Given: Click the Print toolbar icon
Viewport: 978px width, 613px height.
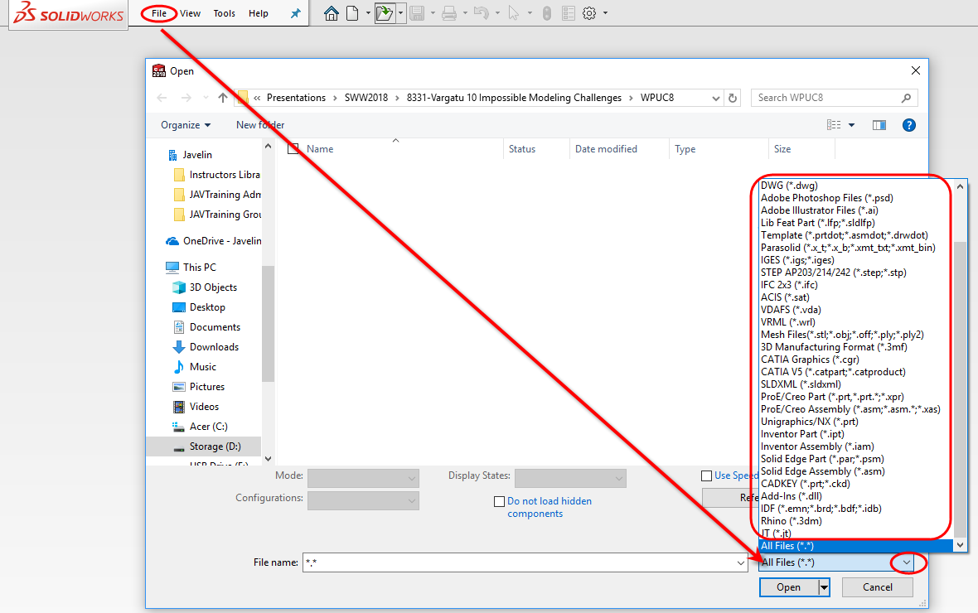Looking at the screenshot, I should tap(449, 13).
